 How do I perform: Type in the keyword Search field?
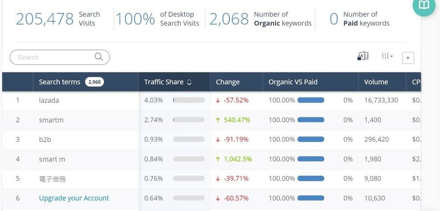coord(53,57)
